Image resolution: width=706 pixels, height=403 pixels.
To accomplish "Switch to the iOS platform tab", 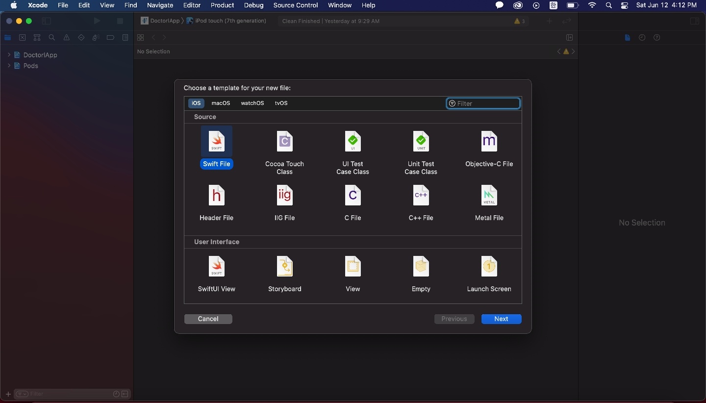I will (x=196, y=103).
